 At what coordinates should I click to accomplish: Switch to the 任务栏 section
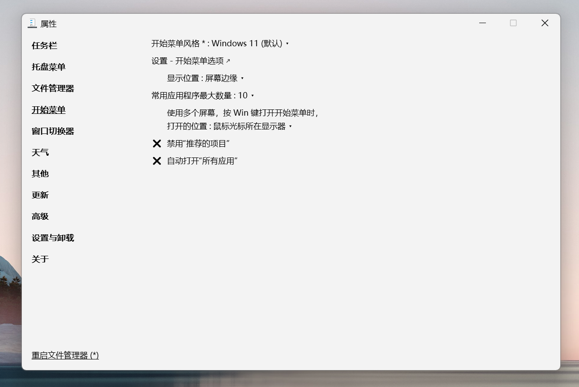(45, 46)
